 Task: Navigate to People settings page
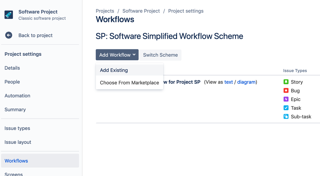12,82
